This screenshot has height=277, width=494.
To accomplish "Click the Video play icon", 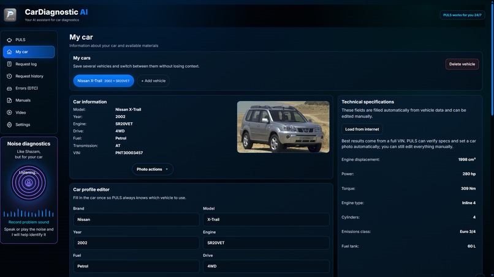I will [x=9, y=113].
